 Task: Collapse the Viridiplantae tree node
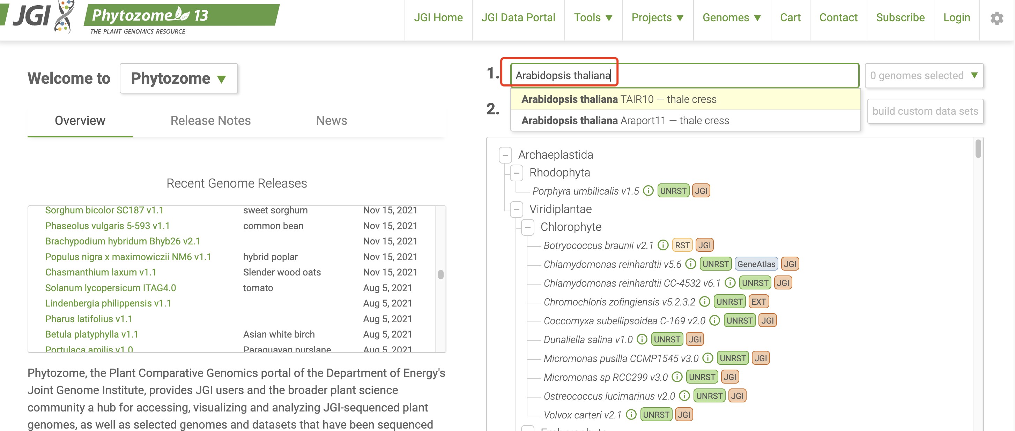(x=516, y=210)
